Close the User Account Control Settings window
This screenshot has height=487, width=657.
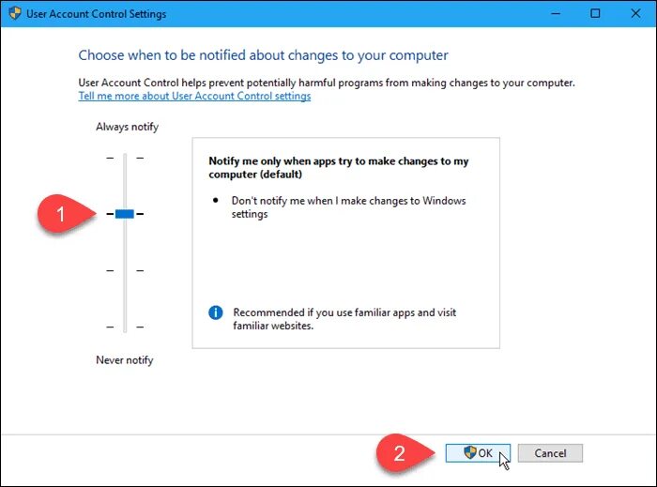(635, 13)
